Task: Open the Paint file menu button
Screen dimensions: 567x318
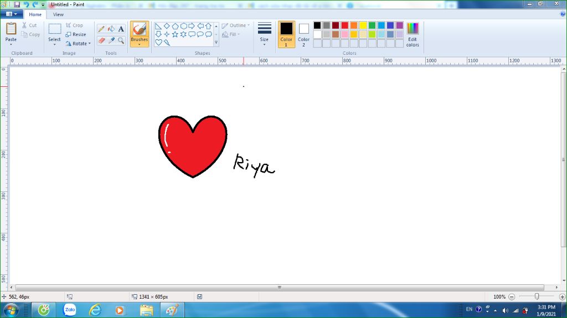Action: click(12, 14)
